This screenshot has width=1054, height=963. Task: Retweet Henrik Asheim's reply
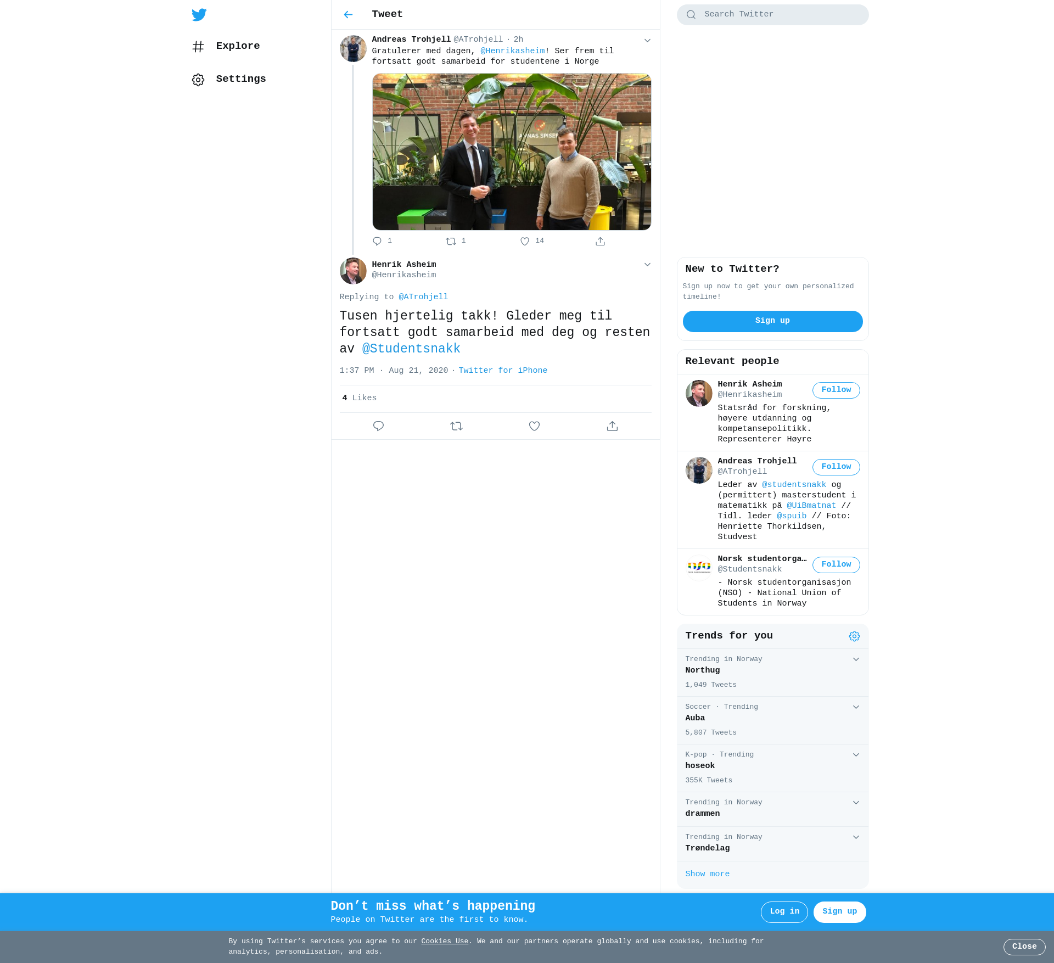(456, 426)
